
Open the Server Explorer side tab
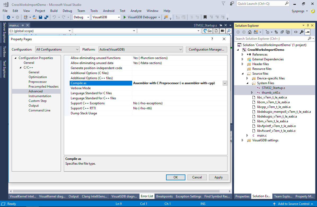tap(4, 33)
